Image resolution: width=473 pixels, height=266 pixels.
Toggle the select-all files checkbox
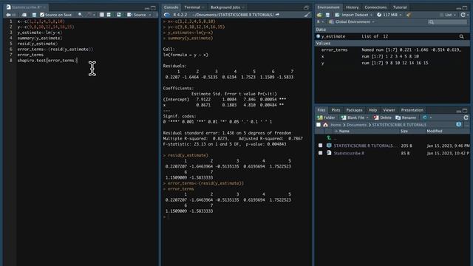[x=319, y=125]
